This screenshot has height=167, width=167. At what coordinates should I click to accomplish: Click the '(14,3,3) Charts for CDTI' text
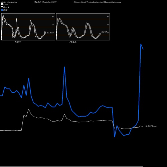point(45,2)
